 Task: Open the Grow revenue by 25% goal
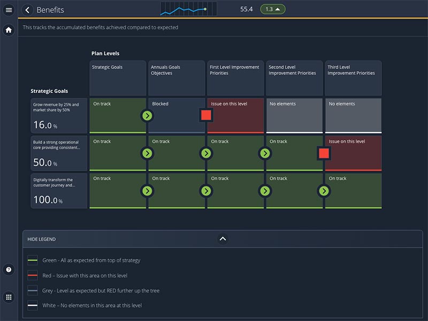click(59, 116)
